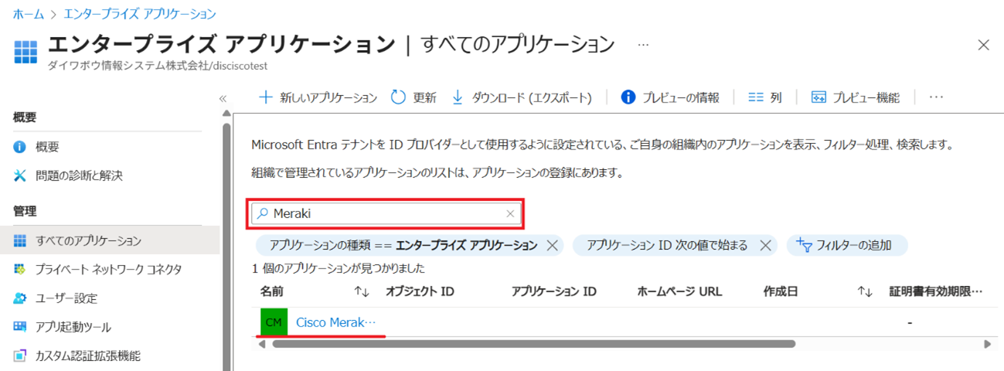Sort by Created date column arrows

coord(865,292)
